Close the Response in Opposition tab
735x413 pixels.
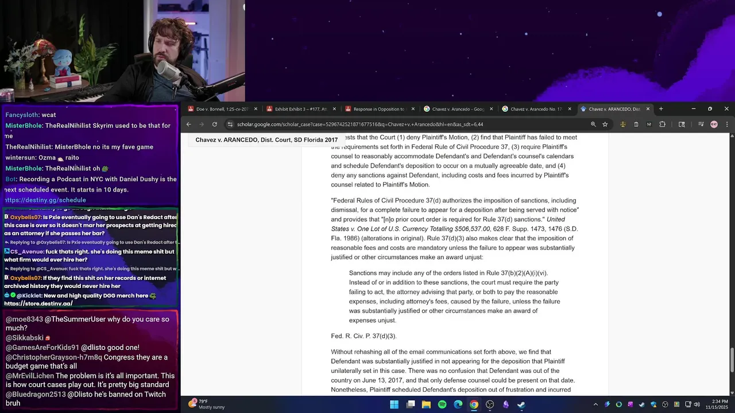(413, 109)
